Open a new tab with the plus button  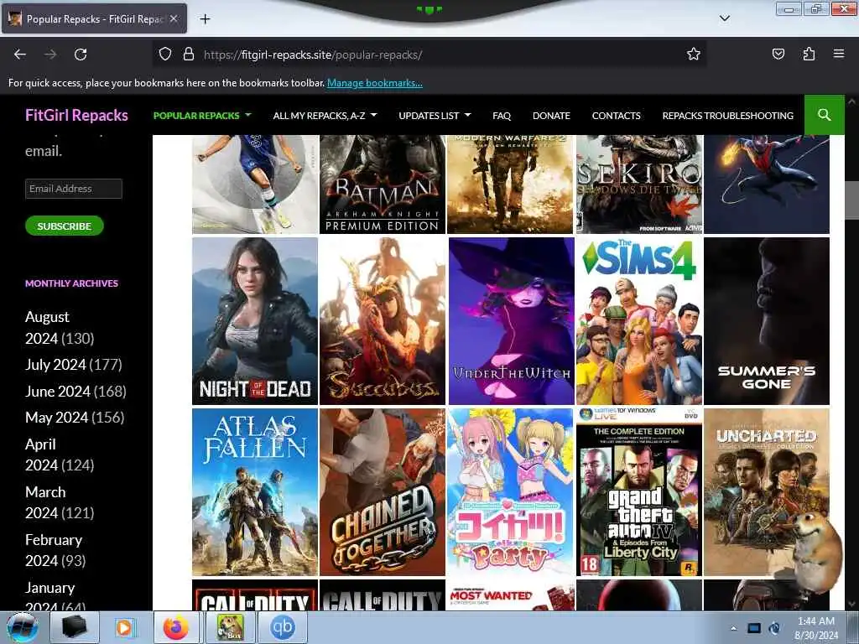pos(205,19)
